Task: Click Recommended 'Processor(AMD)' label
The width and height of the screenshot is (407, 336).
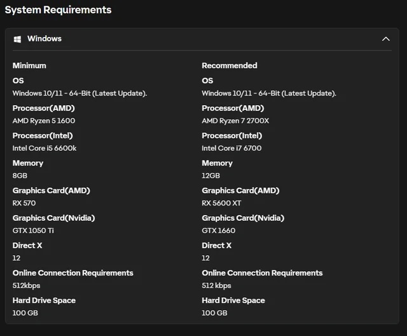Action: click(233, 108)
